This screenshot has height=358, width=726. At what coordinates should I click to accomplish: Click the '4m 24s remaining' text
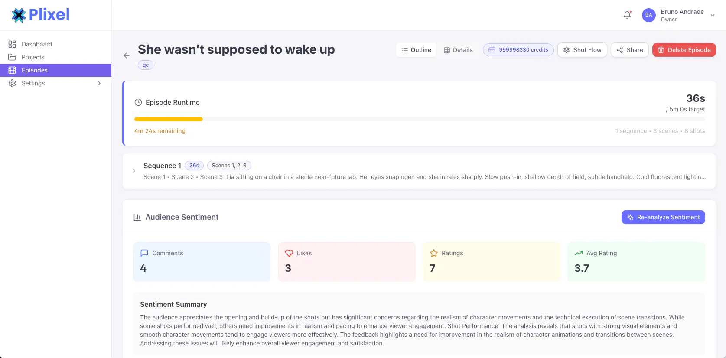coord(160,131)
